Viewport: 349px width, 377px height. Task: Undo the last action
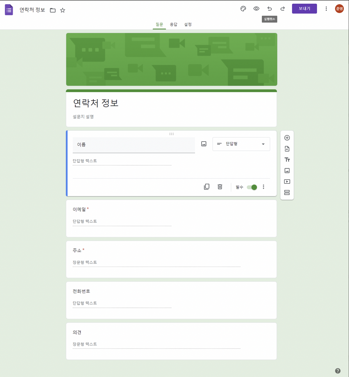(x=269, y=8)
